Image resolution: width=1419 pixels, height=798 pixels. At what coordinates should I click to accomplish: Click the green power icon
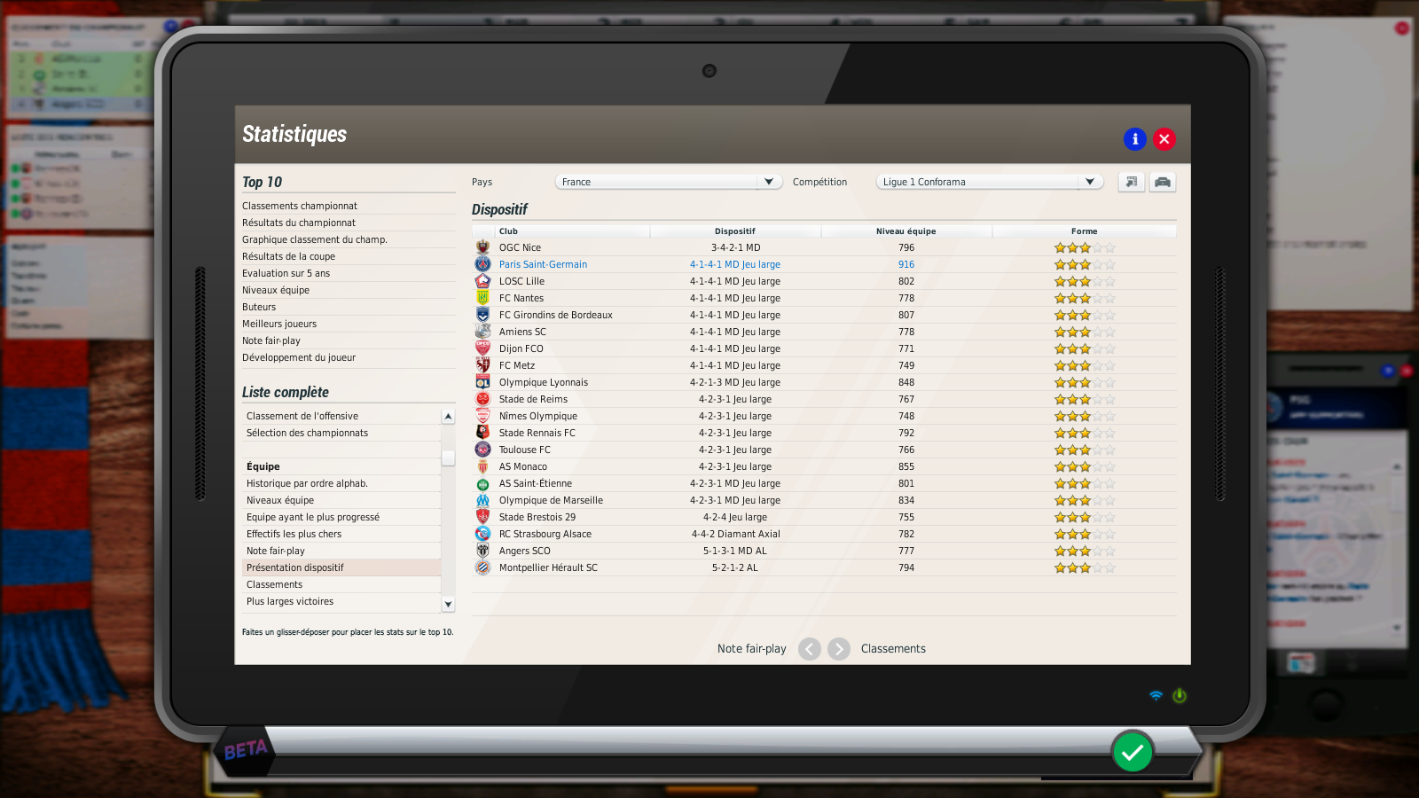[1180, 696]
